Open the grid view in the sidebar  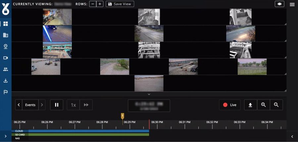pos(6,24)
